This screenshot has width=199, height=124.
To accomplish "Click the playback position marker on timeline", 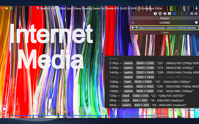I will point(155,116).
